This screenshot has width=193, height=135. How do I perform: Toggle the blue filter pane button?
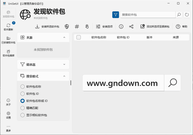(x=115, y=15)
